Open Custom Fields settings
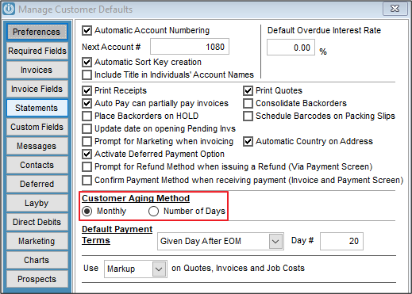412x294 pixels. [37, 127]
